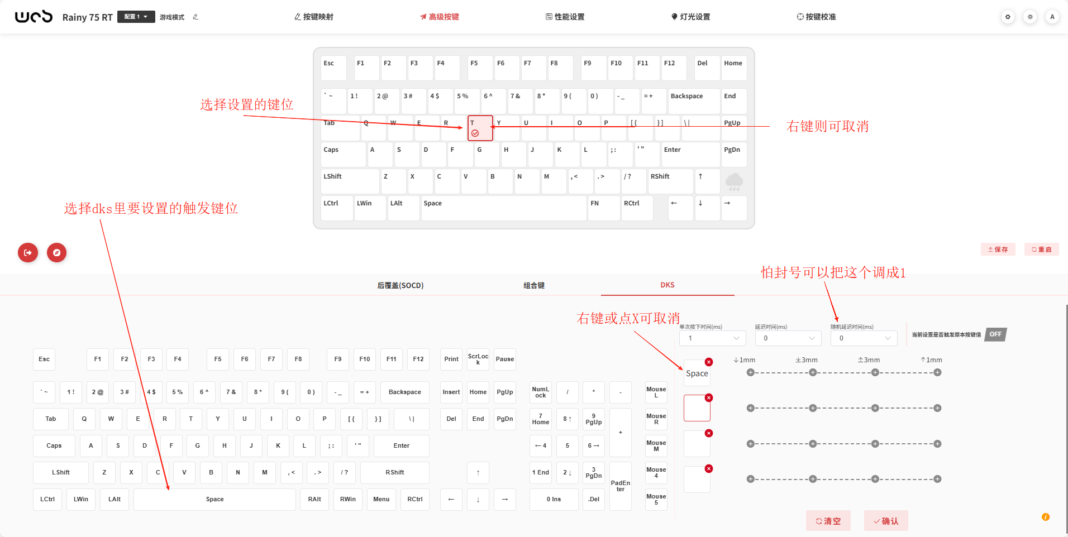Open the language A icon at top right

pyautogui.click(x=1052, y=17)
